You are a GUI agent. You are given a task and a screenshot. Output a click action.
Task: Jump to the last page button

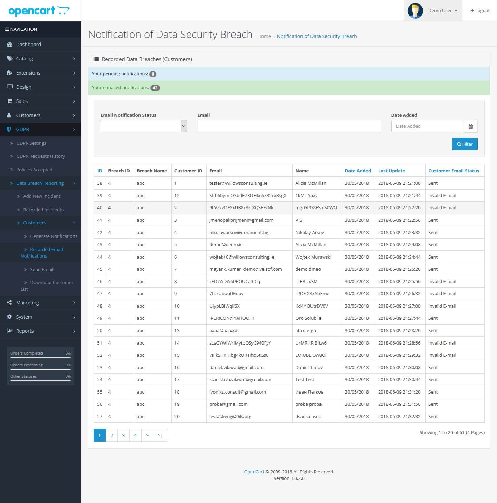click(x=160, y=436)
